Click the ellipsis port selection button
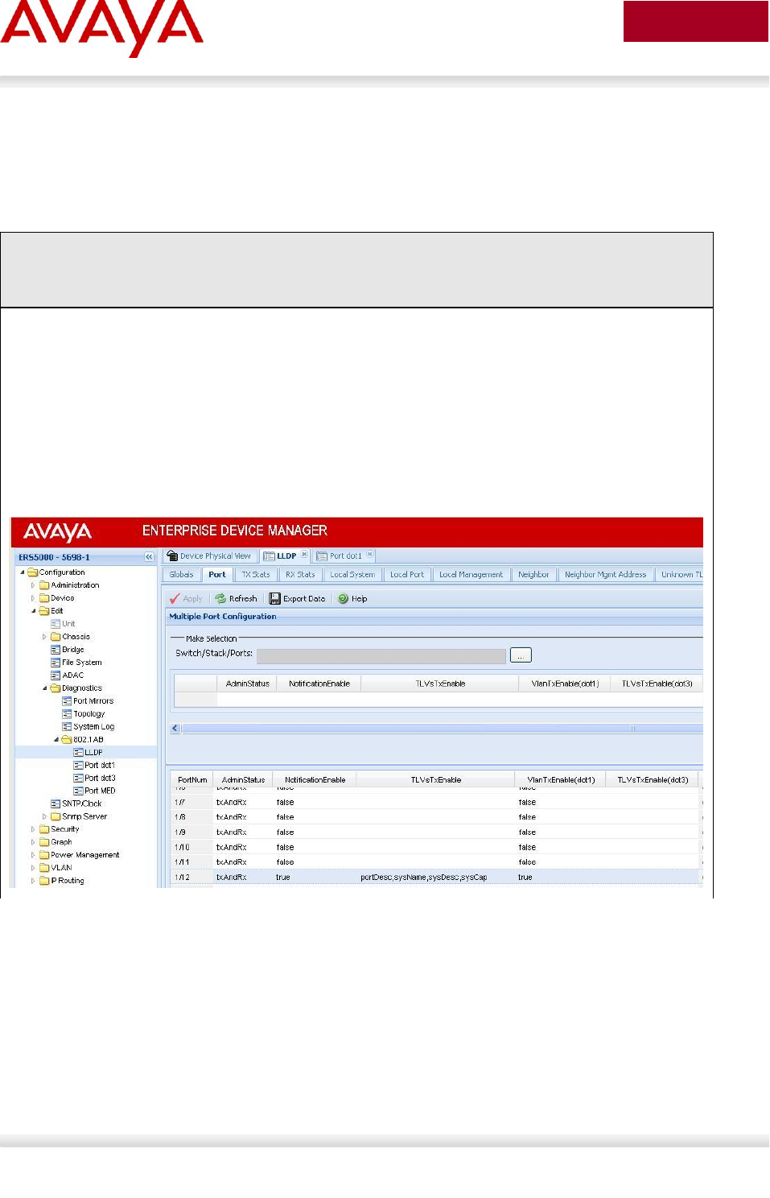Screen dimensions: 770x1198 point(521,655)
